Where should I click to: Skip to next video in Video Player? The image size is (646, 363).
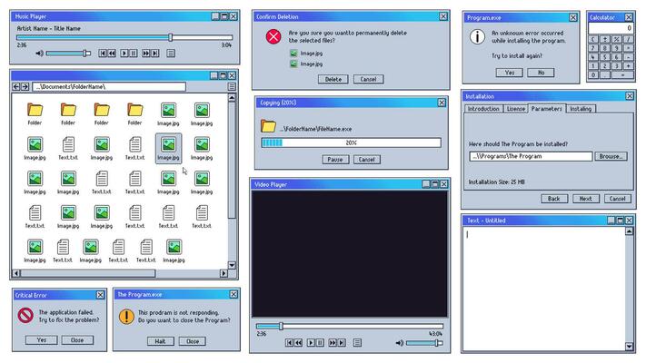coord(342,342)
